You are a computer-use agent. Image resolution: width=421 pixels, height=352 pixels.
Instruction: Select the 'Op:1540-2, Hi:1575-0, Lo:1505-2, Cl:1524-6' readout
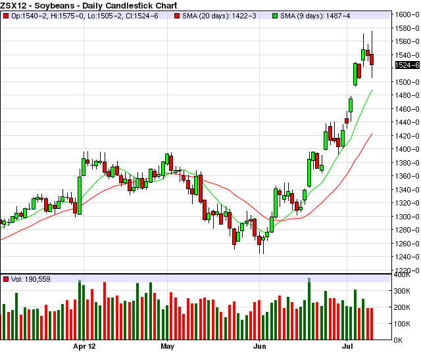85,16
